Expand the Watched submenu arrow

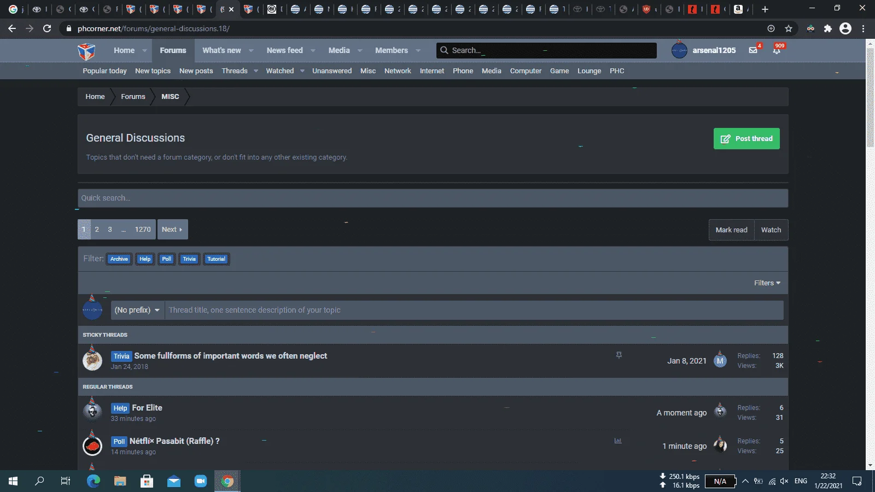tap(302, 71)
